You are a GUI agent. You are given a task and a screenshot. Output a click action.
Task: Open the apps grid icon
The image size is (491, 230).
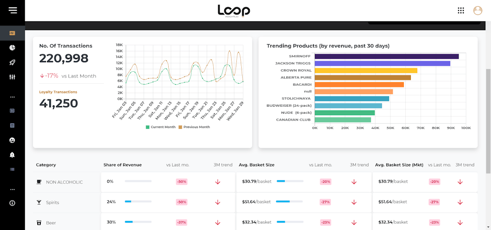pos(461,11)
